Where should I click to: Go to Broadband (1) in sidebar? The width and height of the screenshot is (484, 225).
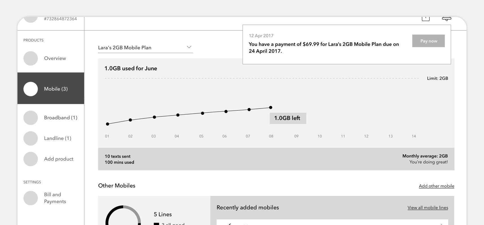point(60,118)
